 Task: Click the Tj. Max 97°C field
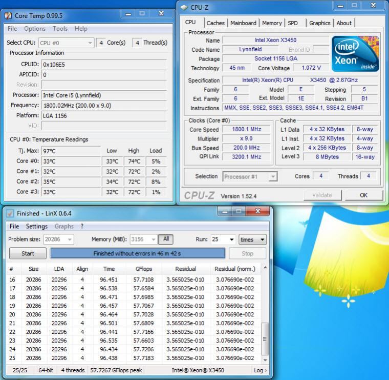point(71,151)
